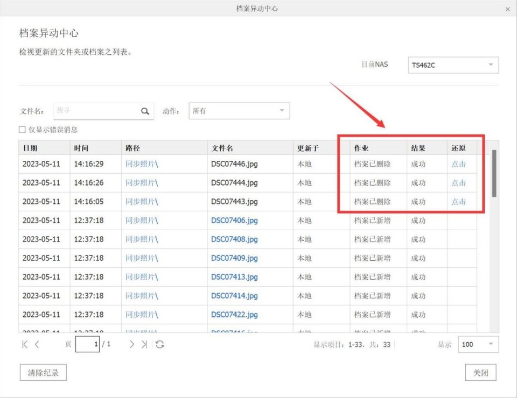The image size is (517, 398).
Task: Click the 清除纪录 button
Action: (x=43, y=372)
